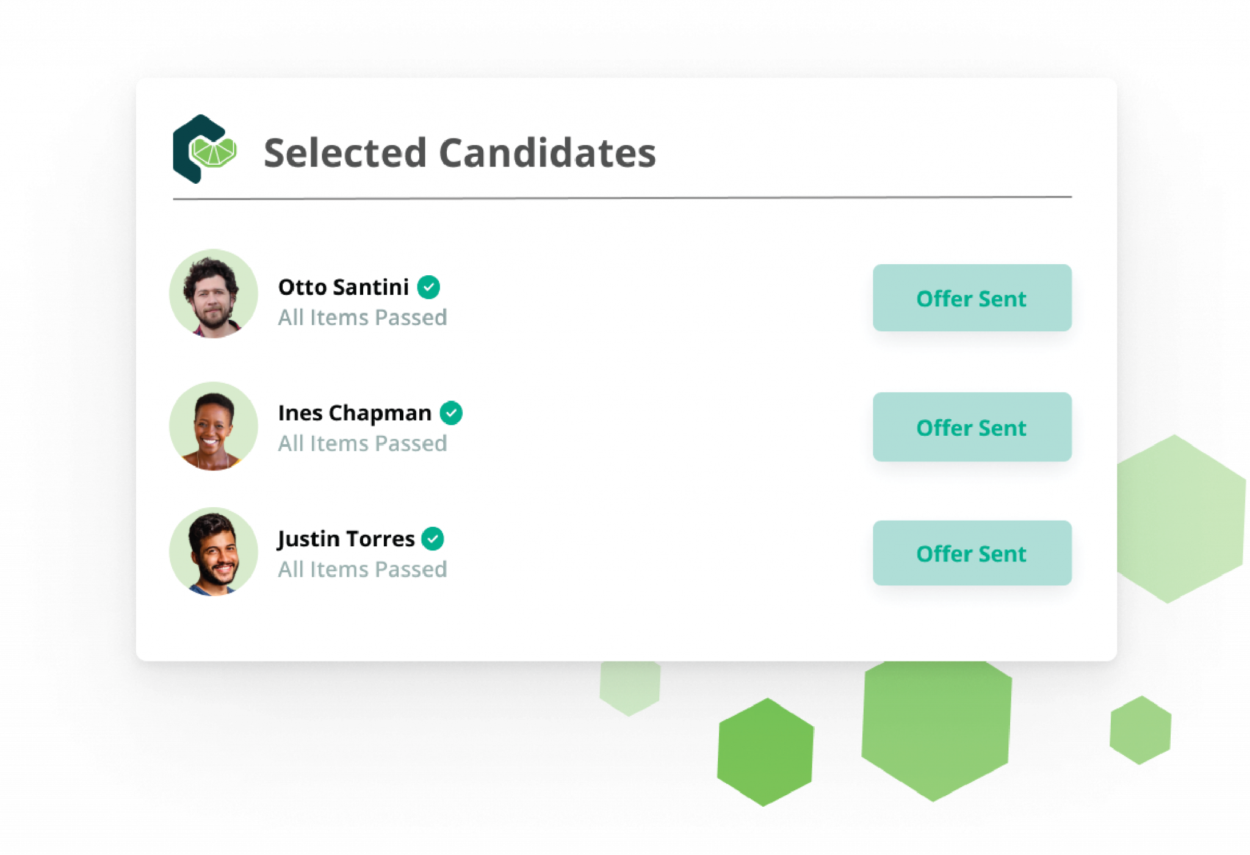
Task: Click the small green hexagon at bottom right
Action: (x=1140, y=730)
